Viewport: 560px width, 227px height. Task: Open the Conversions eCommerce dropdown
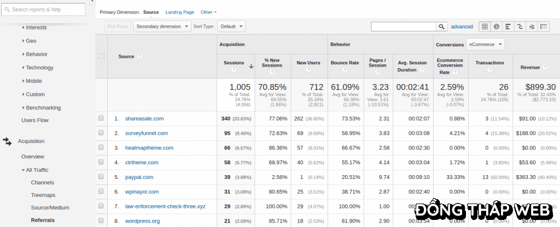[486, 45]
